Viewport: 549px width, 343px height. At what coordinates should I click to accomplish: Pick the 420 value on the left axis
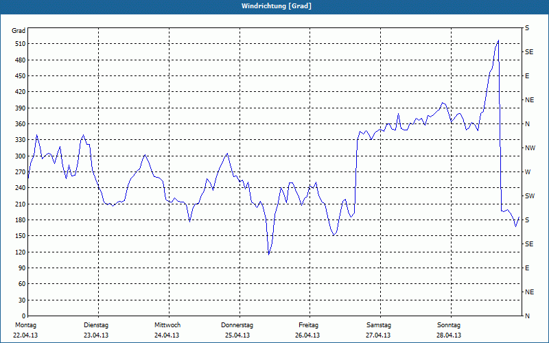pyautogui.click(x=21, y=92)
